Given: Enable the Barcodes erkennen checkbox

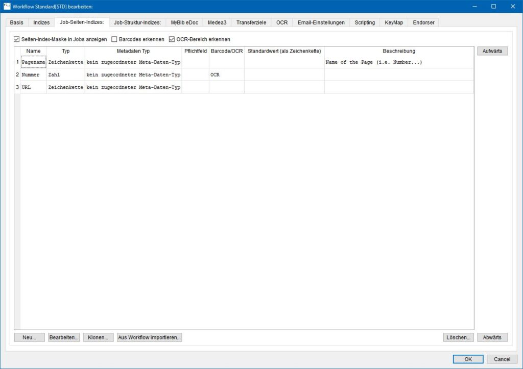Looking at the screenshot, I should (114, 39).
